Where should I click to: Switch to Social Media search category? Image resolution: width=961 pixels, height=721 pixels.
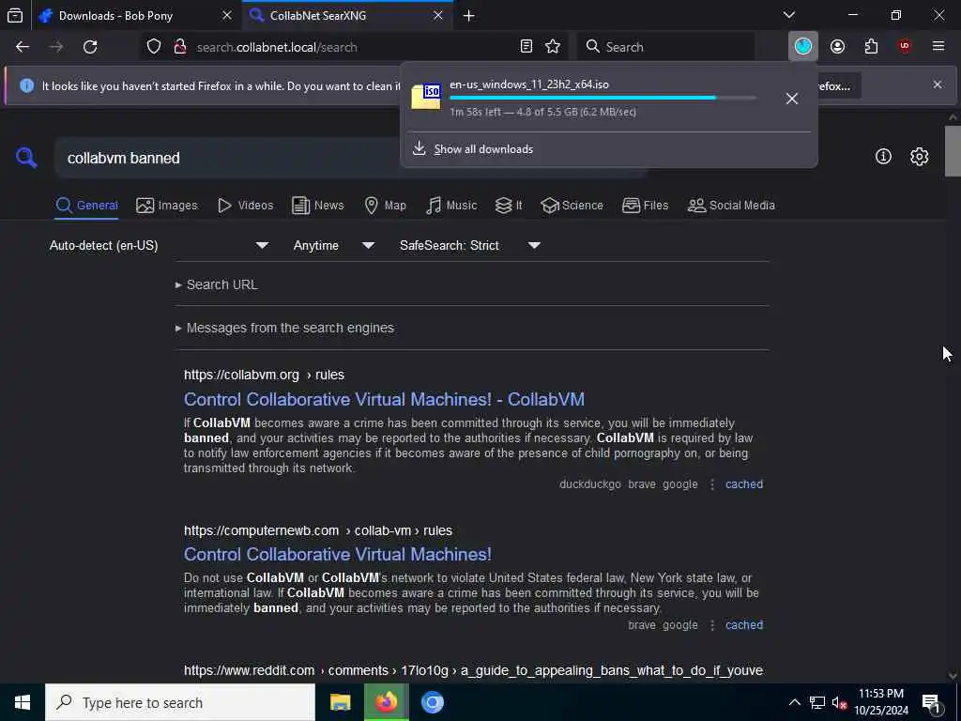[x=731, y=206]
